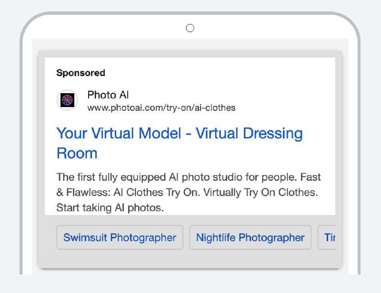The image size is (381, 293).
Task: Click the Start taking AI photos sentence
Action: (110, 208)
